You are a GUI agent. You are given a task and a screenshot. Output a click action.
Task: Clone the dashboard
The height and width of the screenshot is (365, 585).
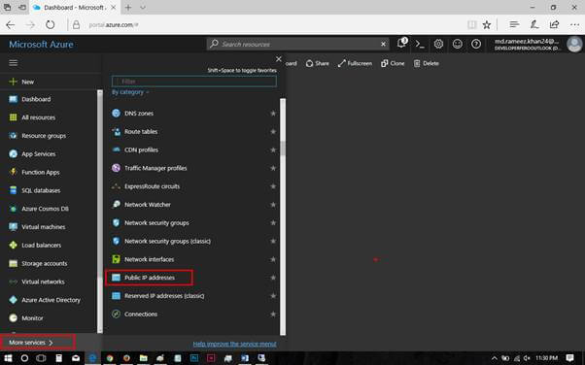[393, 63]
